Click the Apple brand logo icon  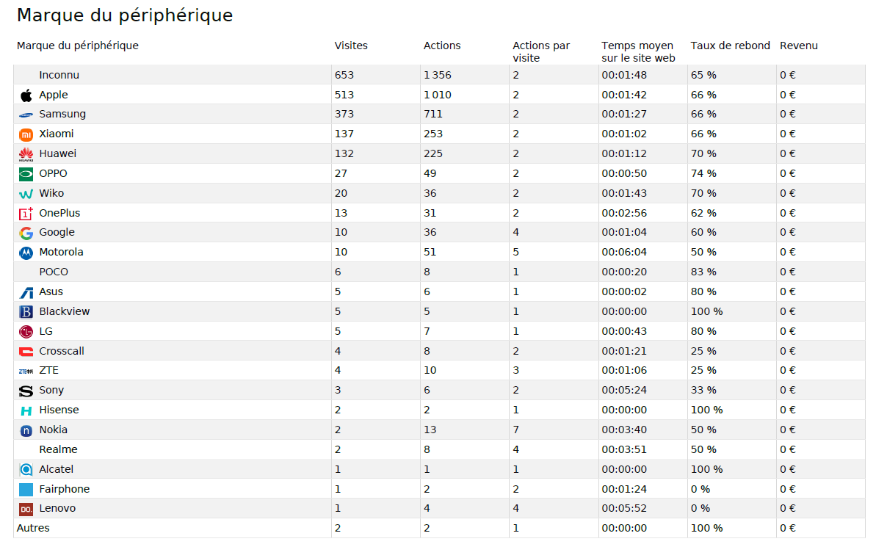pos(26,95)
